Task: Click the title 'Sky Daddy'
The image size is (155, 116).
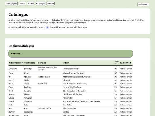Action: click(x=67, y=105)
